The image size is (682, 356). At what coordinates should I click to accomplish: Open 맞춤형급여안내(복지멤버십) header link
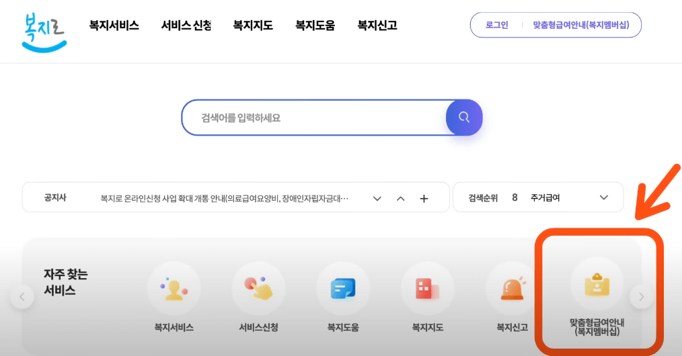click(581, 25)
